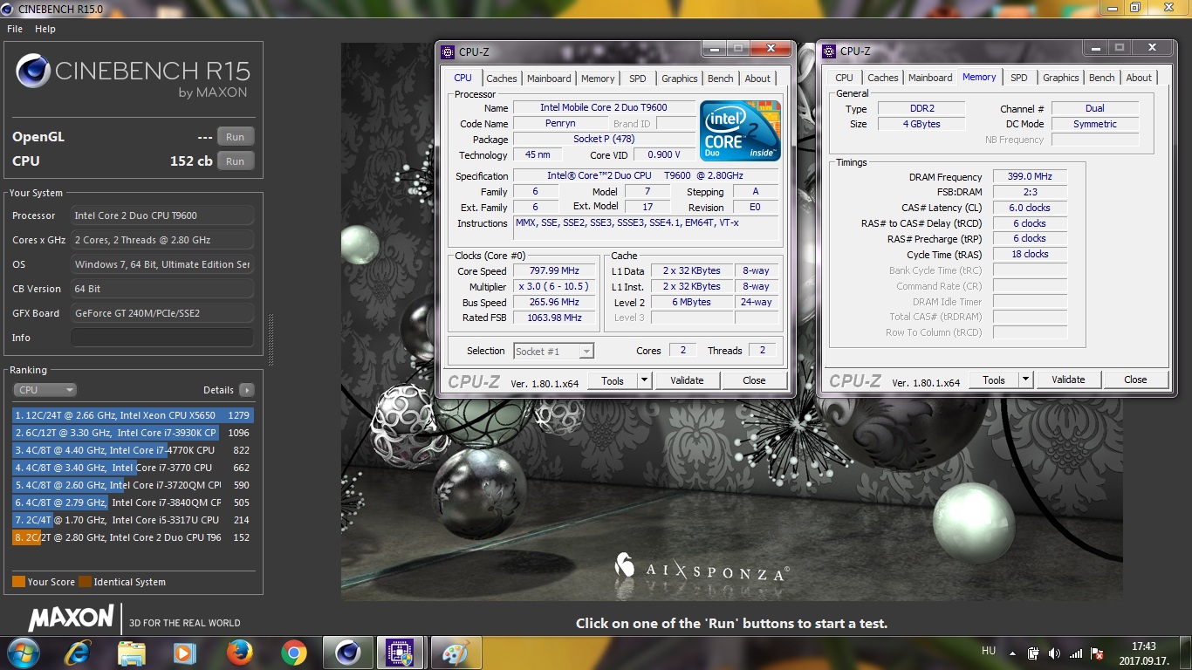Open the ranking CPU dropdown
1192x670 pixels.
coord(45,390)
